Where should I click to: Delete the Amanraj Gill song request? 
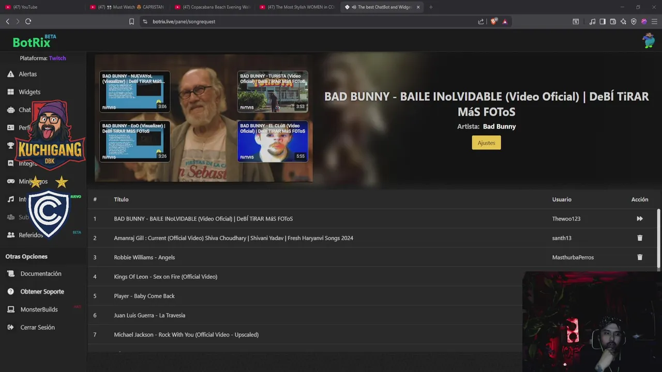click(x=640, y=238)
